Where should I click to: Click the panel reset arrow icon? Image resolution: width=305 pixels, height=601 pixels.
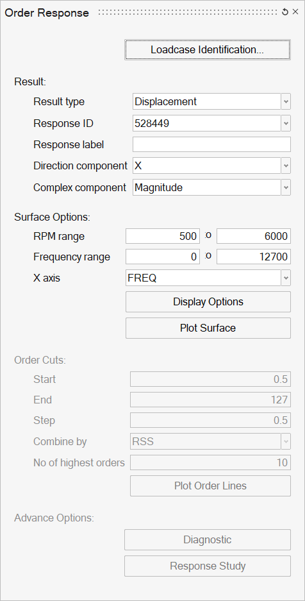click(284, 12)
